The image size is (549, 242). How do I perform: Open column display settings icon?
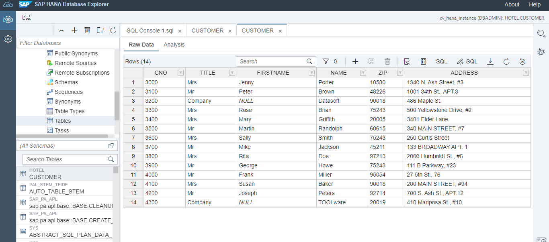(423, 61)
